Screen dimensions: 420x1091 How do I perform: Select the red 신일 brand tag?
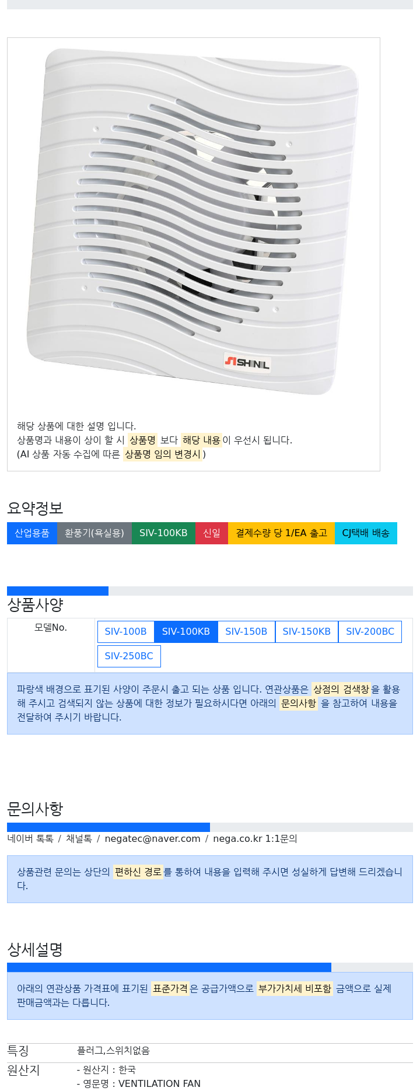212,533
